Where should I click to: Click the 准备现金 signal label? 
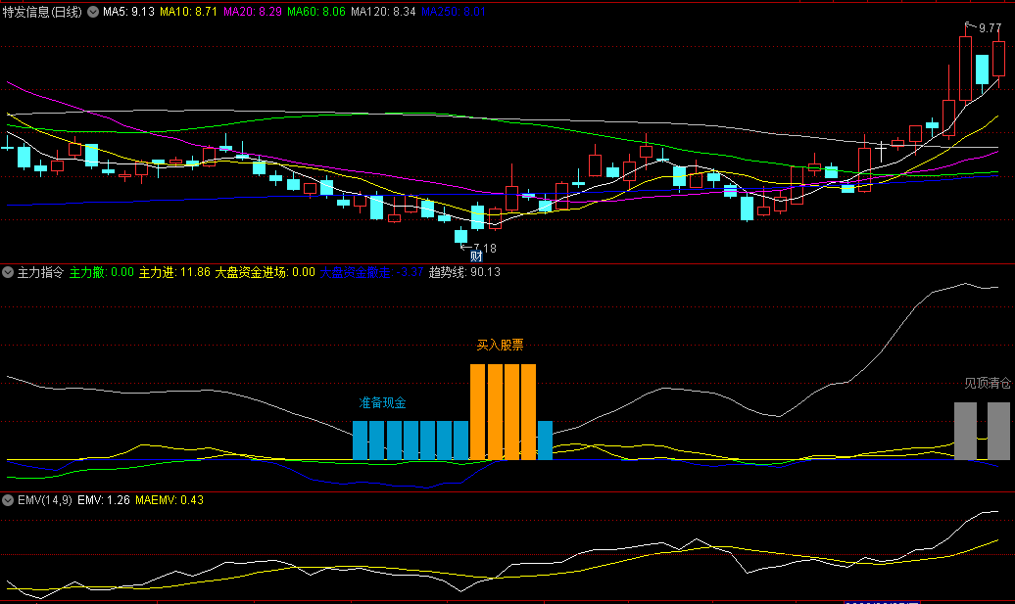point(382,403)
